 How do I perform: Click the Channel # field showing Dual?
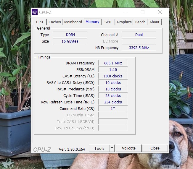[139, 35]
